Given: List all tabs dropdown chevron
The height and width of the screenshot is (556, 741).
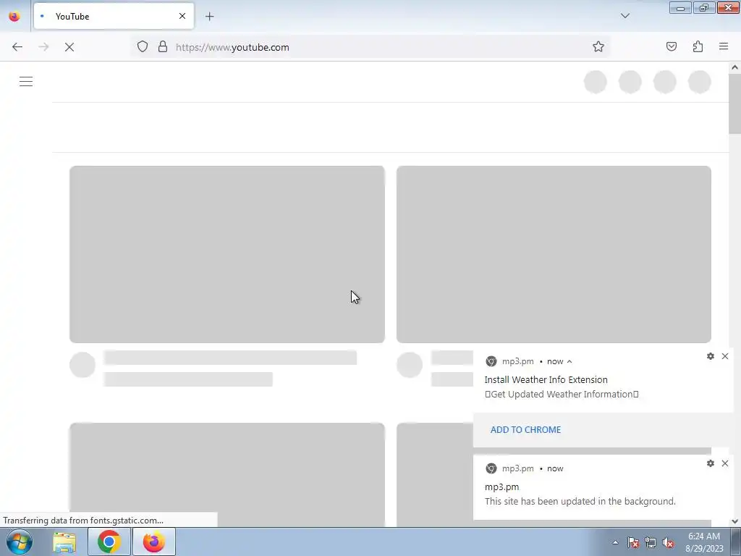Looking at the screenshot, I should click(624, 16).
